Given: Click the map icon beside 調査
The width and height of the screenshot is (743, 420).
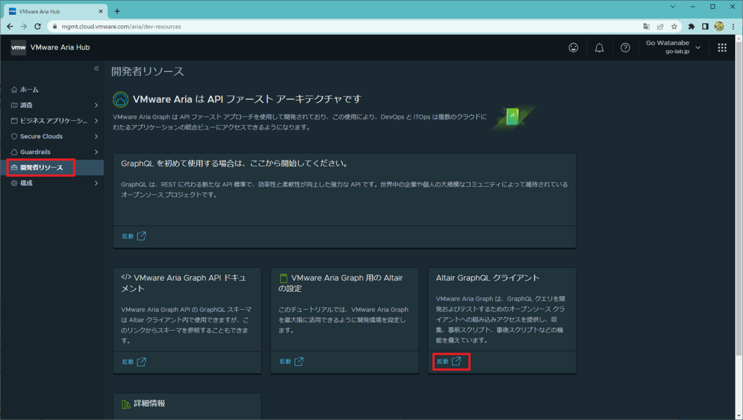Looking at the screenshot, I should (14, 105).
